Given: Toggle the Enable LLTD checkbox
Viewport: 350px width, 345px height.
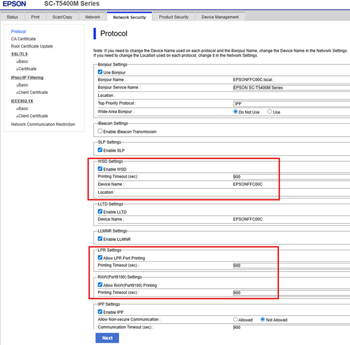Looking at the screenshot, I should click(x=100, y=211).
